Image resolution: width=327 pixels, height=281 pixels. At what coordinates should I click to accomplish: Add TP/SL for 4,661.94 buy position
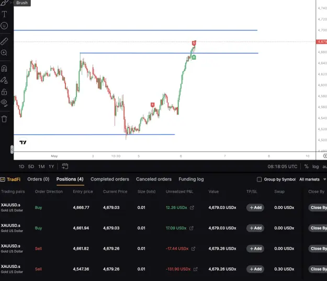click(x=255, y=228)
